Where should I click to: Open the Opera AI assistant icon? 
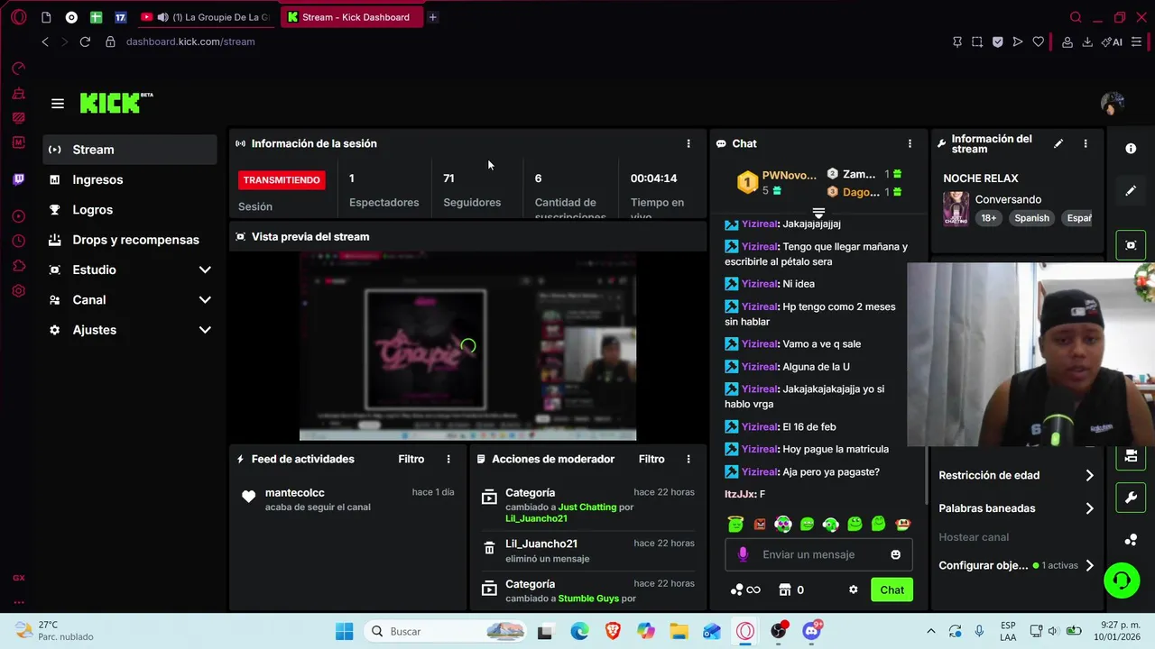pos(1112,41)
